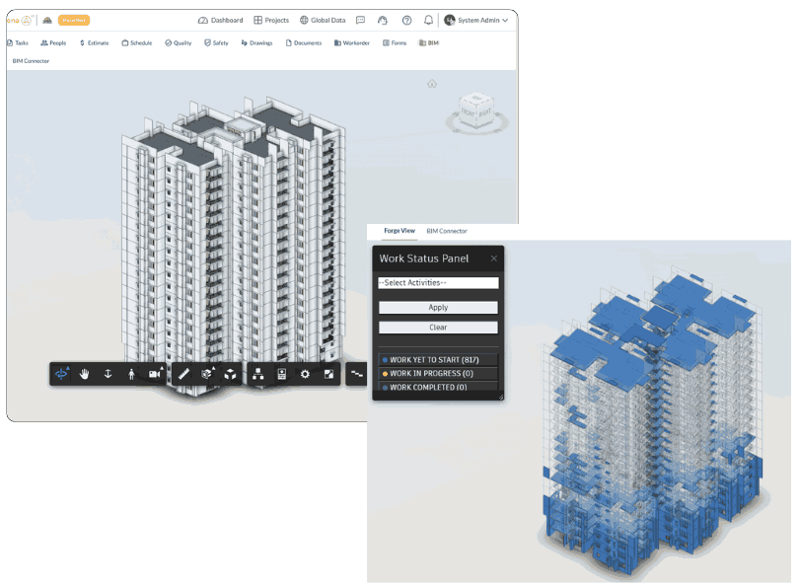Toggle Work Completed status filter

[437, 388]
